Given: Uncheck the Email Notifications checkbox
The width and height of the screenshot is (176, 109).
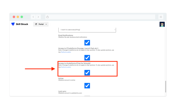Looking at the screenshot, I should 87,43.
